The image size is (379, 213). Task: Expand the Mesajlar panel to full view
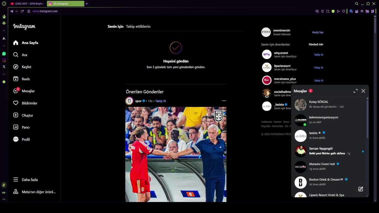click(x=356, y=91)
